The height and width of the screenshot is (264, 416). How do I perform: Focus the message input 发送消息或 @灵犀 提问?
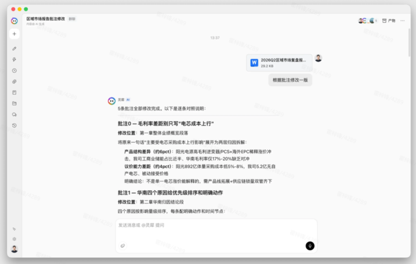pyautogui.click(x=216, y=236)
